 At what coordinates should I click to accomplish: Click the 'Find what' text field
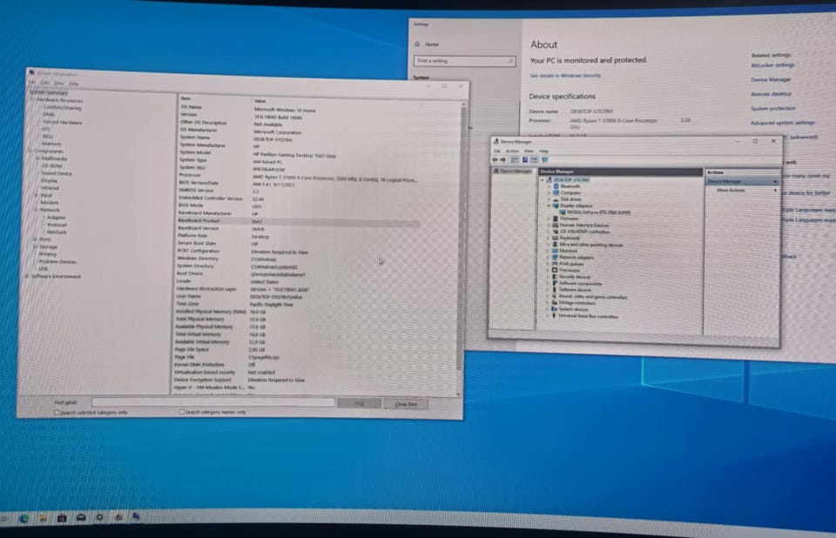[x=212, y=402]
